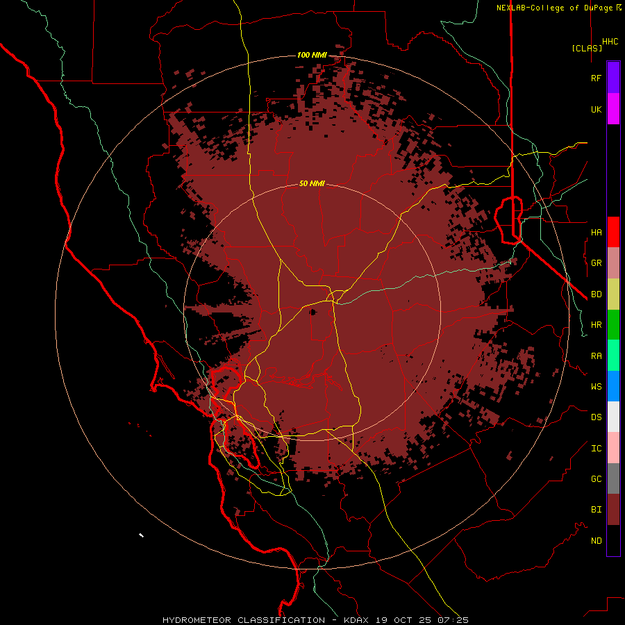Click the BI dark red legend swatch
625x625 pixels.
(613, 510)
